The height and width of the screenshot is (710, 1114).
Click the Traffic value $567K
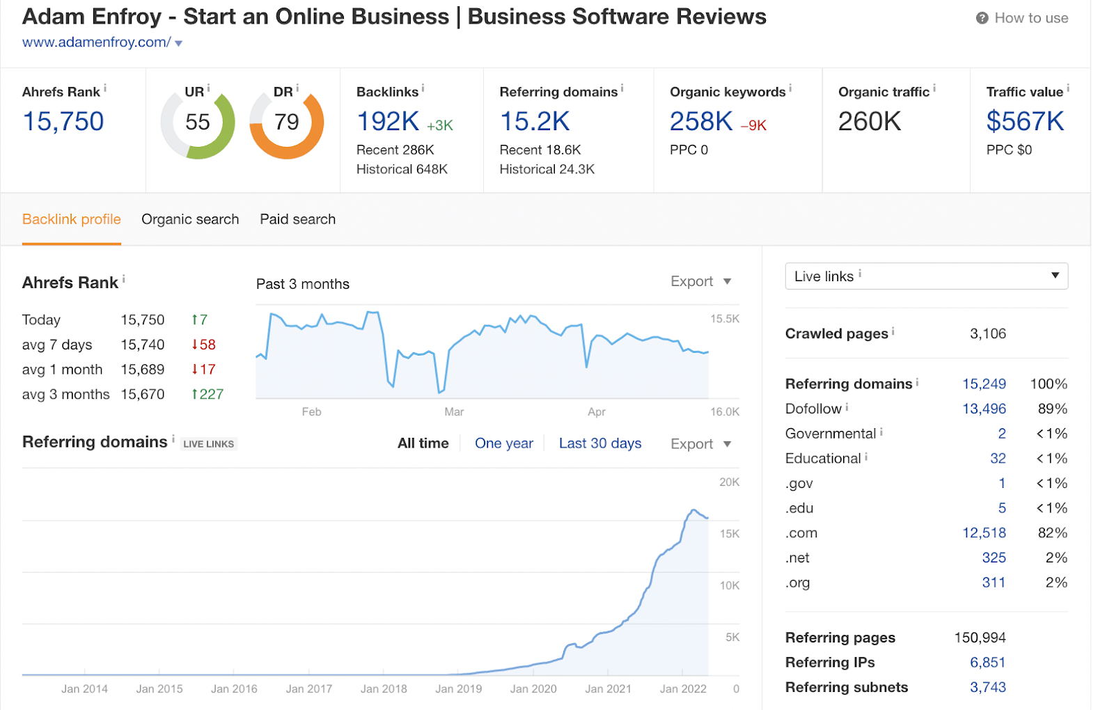(1025, 122)
